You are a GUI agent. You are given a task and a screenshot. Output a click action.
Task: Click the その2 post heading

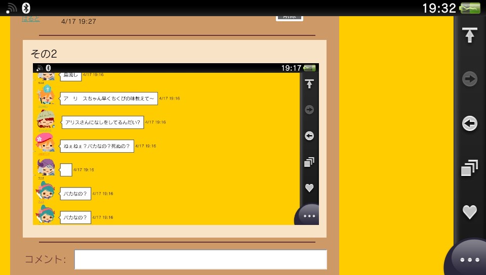[44, 54]
